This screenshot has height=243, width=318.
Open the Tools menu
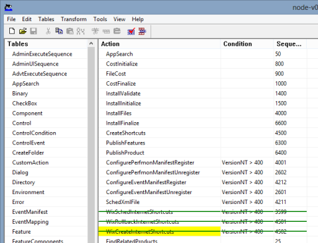coord(100,19)
